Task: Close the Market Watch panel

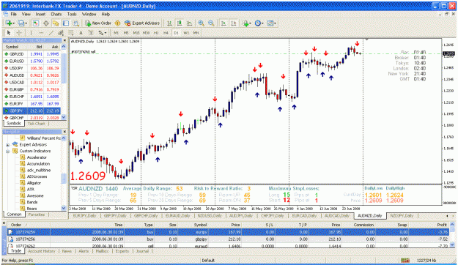Action: coord(64,40)
